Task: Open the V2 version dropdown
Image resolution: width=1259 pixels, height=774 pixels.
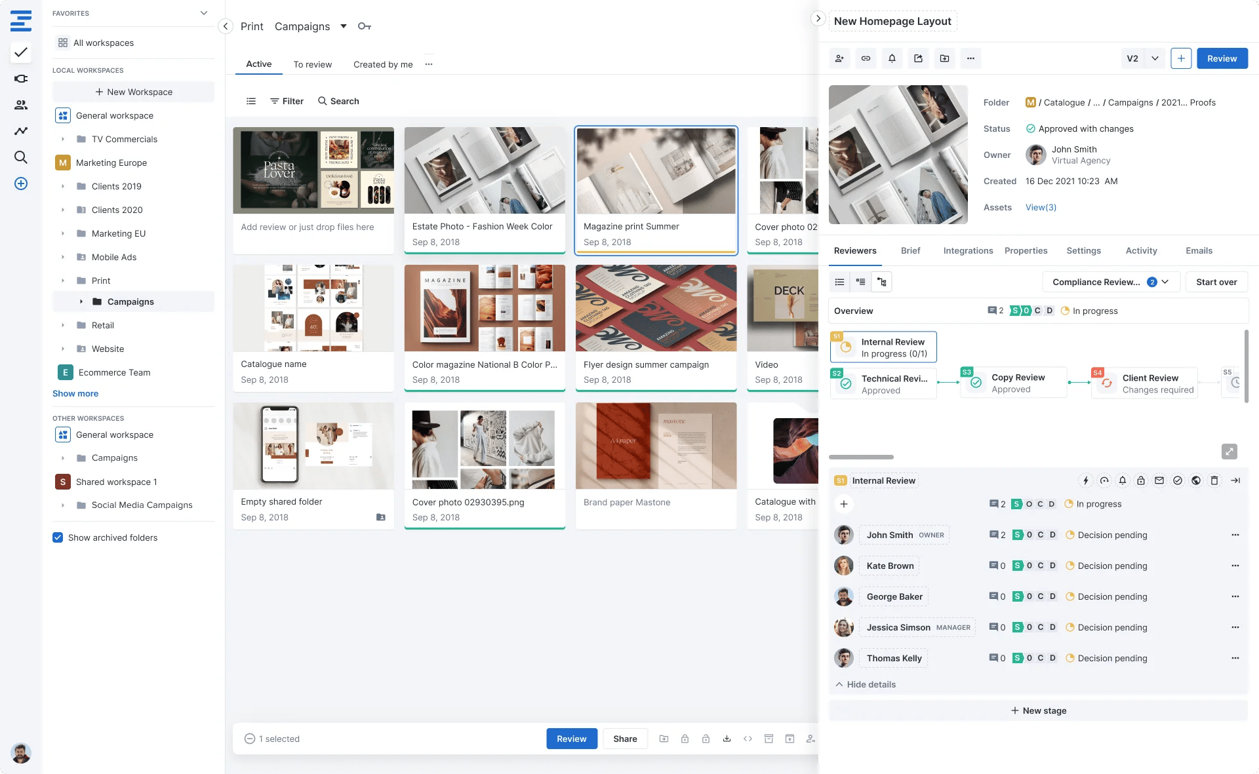Action: coord(1155,58)
